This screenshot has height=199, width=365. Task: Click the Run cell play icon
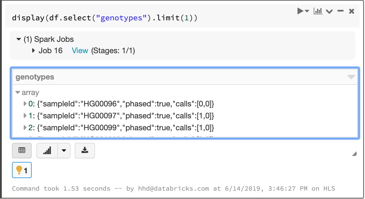coord(300,11)
